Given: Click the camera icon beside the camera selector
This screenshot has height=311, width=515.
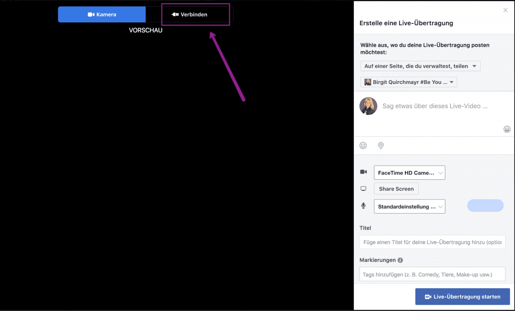Looking at the screenshot, I should click(x=363, y=172).
